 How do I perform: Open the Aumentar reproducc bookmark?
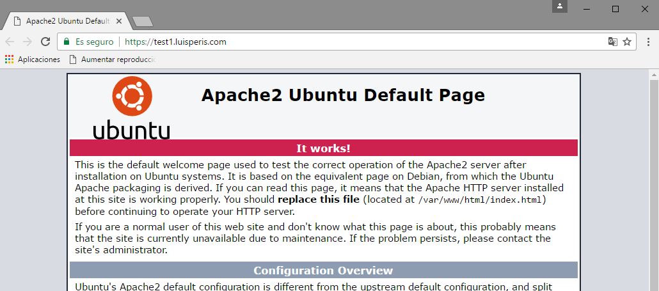pyautogui.click(x=113, y=59)
